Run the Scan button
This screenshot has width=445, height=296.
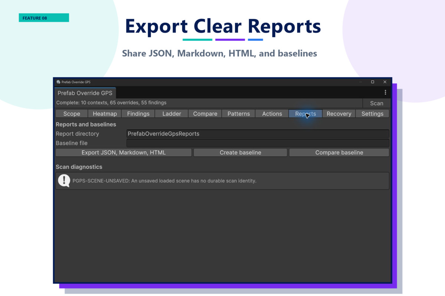tap(376, 103)
